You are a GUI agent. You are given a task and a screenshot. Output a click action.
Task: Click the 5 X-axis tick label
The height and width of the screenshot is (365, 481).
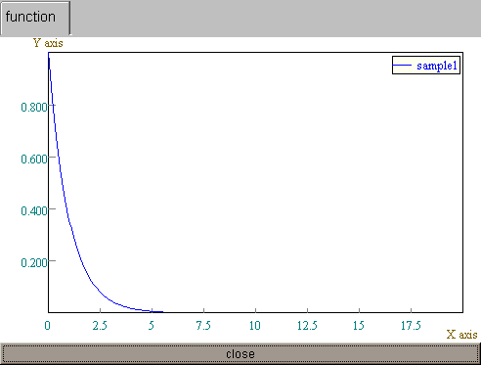pyautogui.click(x=152, y=325)
